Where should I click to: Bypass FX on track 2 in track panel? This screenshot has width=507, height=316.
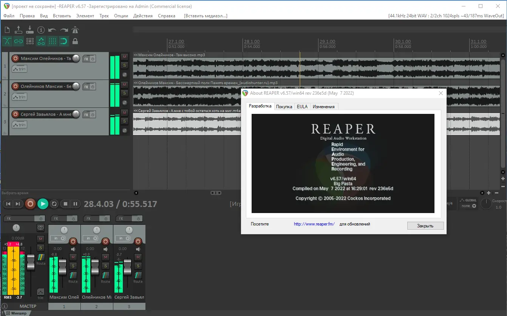93,87
